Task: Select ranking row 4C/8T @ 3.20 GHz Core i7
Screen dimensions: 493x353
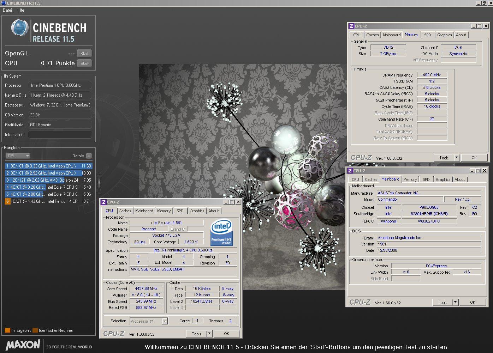Action: coord(49,187)
